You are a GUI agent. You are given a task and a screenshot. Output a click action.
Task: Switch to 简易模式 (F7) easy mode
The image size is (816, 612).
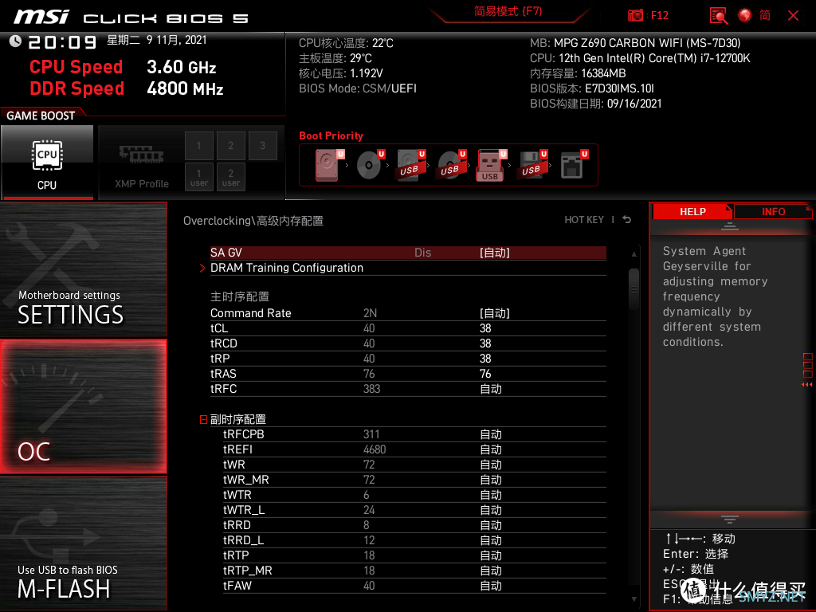508,11
